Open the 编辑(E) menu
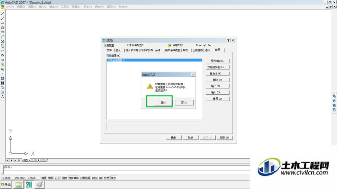Image resolution: width=337 pixels, height=189 pixels. point(21,7)
